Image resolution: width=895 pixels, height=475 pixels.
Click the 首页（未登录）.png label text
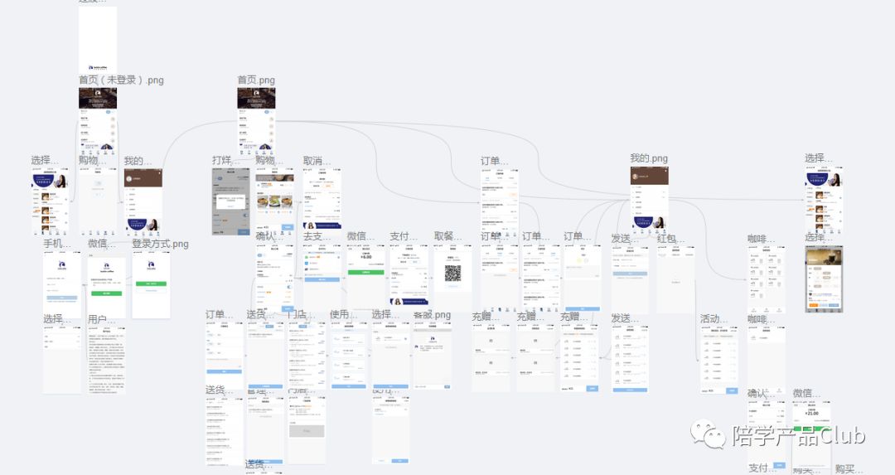[121, 80]
